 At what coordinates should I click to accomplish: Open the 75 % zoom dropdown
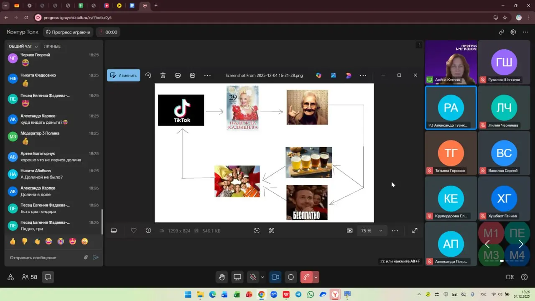click(x=372, y=231)
